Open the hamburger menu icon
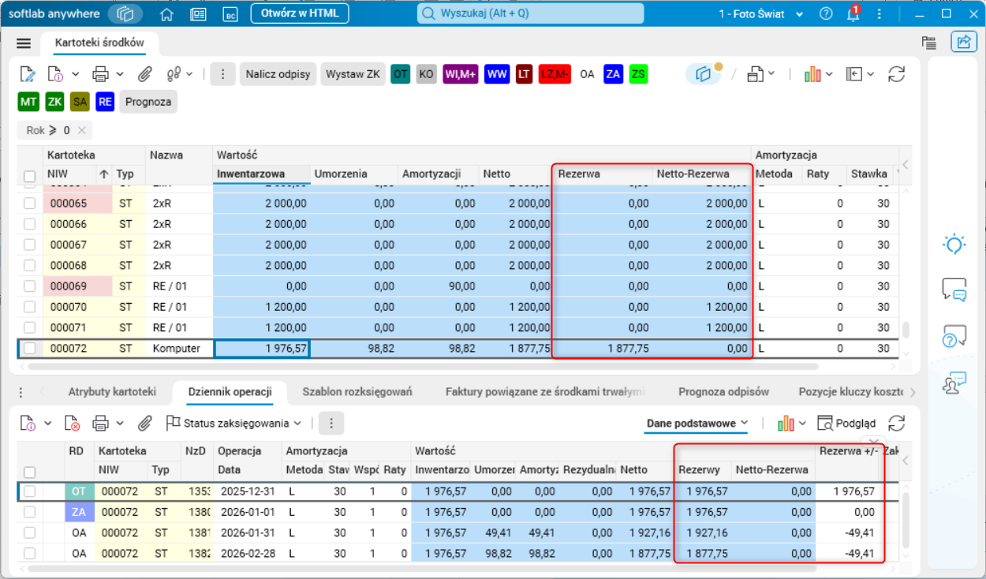 click(x=24, y=43)
